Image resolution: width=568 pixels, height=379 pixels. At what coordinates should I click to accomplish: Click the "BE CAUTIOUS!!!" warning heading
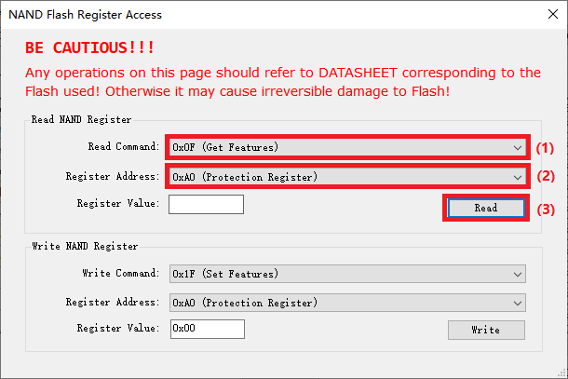click(x=90, y=47)
